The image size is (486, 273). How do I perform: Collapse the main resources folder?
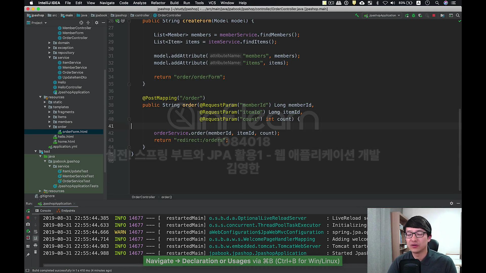40,97
